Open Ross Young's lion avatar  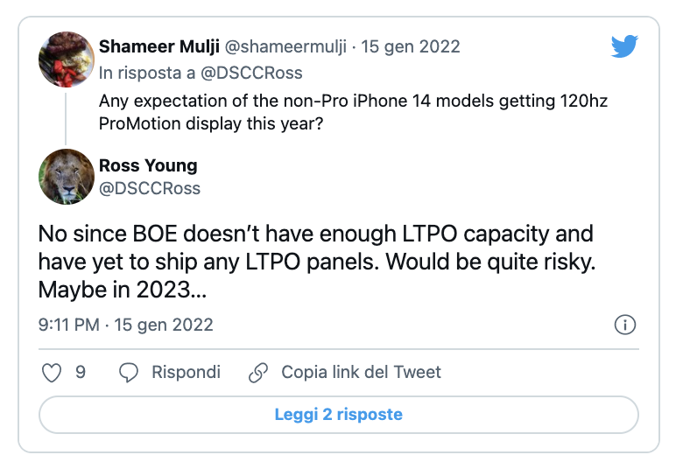pyautogui.click(x=67, y=177)
